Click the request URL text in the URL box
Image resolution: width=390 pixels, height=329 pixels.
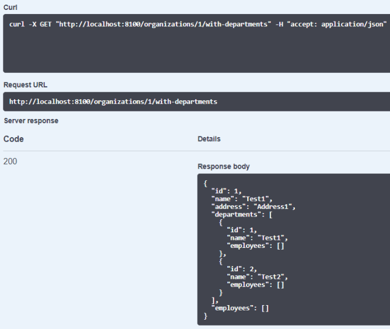tap(113, 101)
